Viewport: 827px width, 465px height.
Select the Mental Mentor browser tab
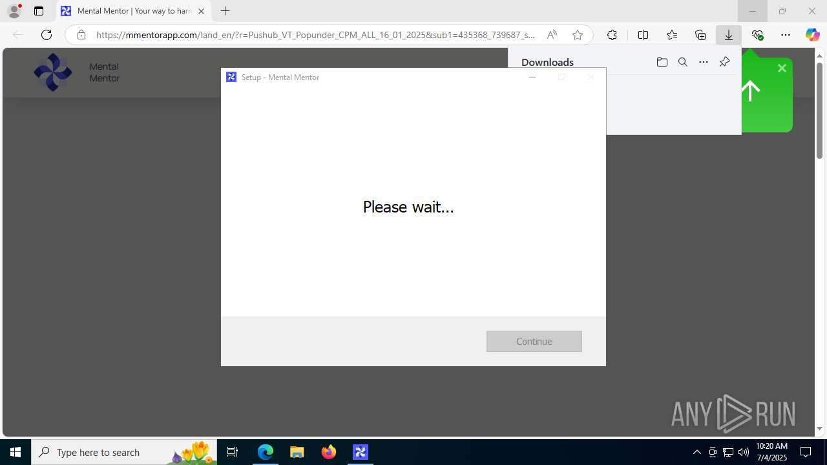[134, 11]
